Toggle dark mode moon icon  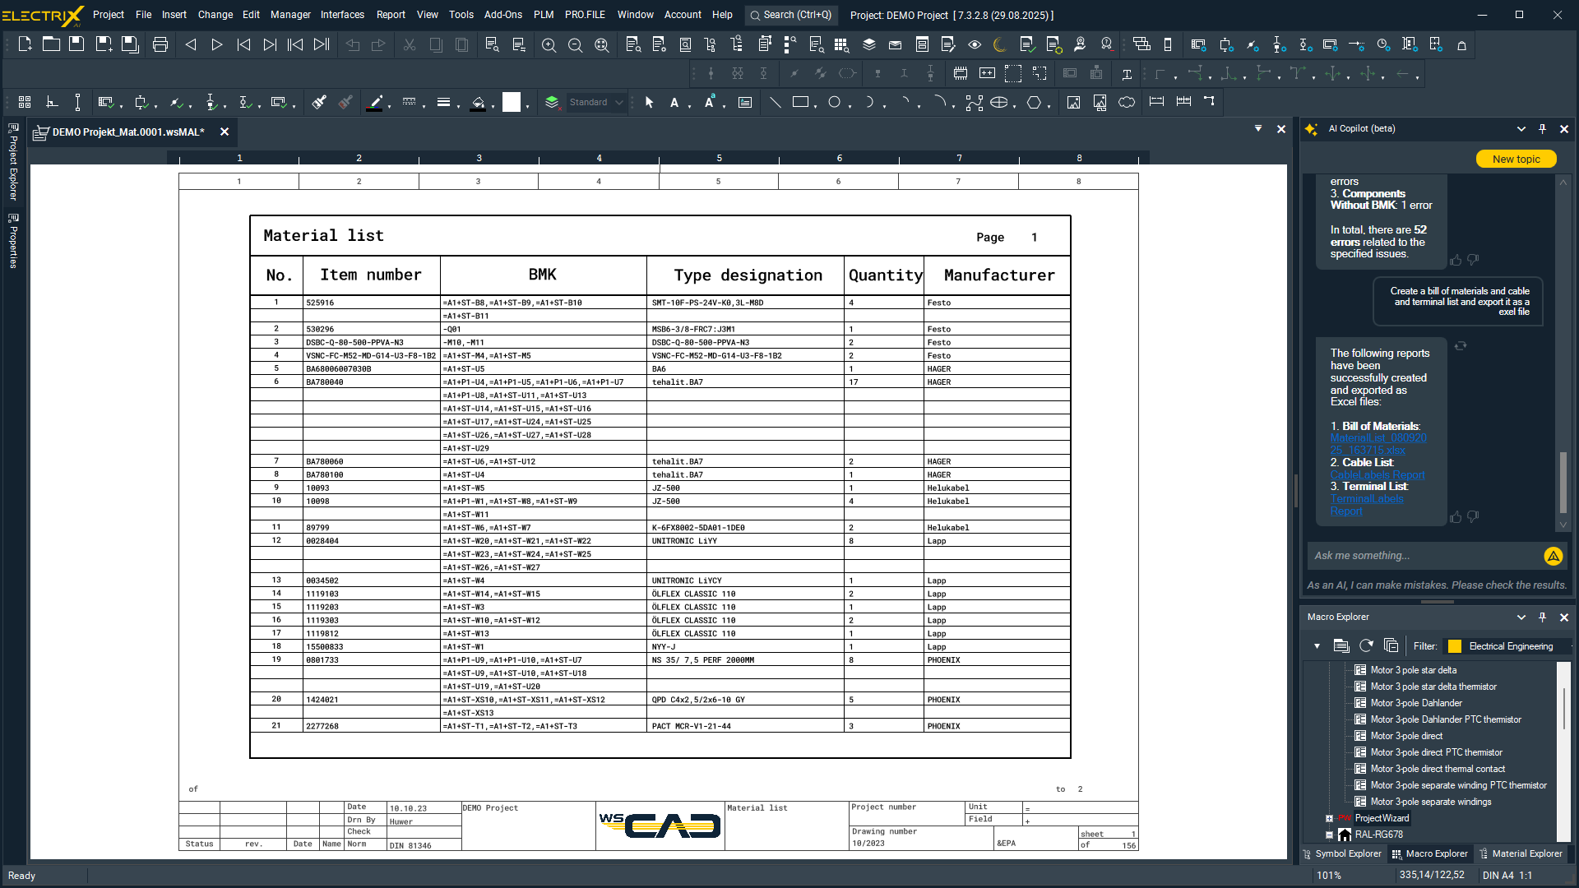pyautogui.click(x=1000, y=44)
